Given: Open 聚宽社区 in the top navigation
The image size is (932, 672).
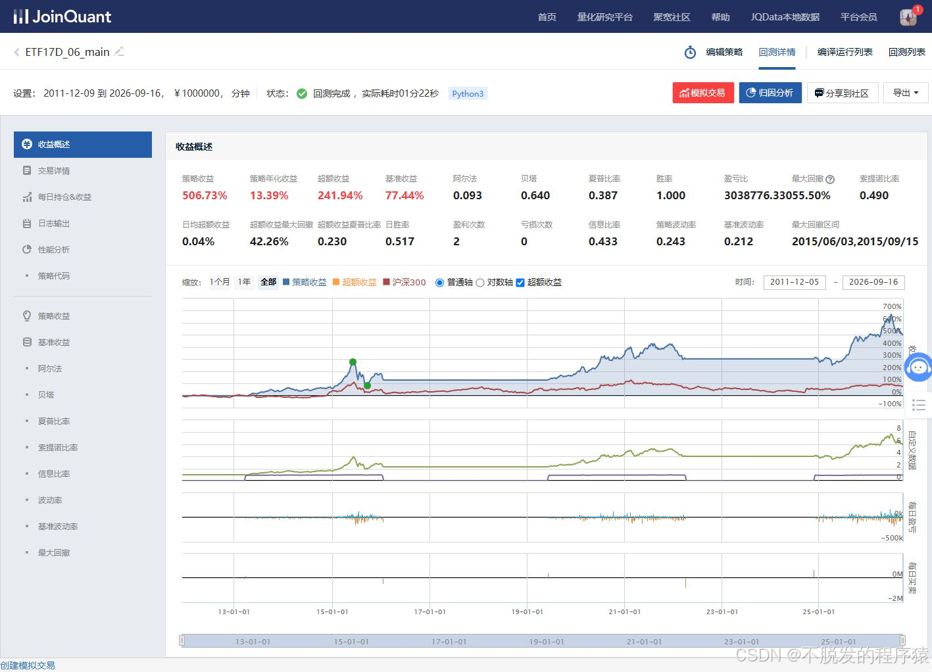Looking at the screenshot, I should point(672,17).
